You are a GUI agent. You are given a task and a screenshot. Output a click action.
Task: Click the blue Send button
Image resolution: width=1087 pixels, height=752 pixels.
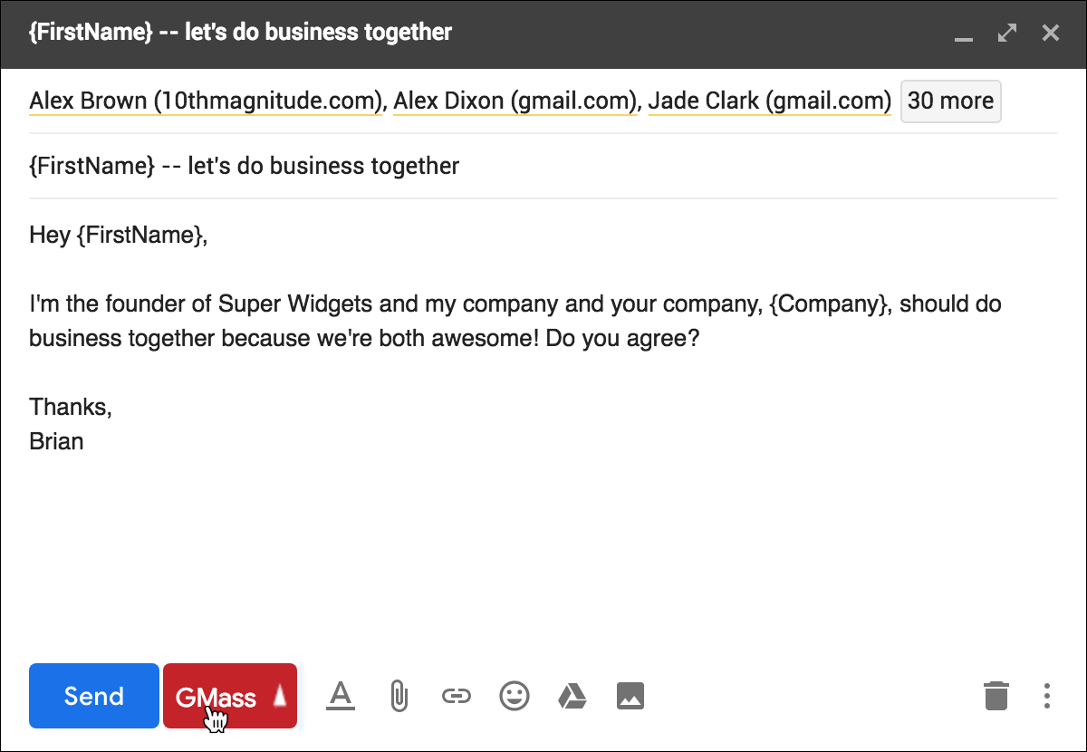[94, 696]
